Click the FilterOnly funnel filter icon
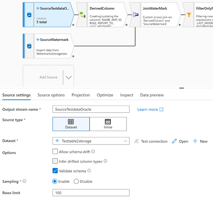The width and height of the screenshot is (213, 198). (x=189, y=15)
